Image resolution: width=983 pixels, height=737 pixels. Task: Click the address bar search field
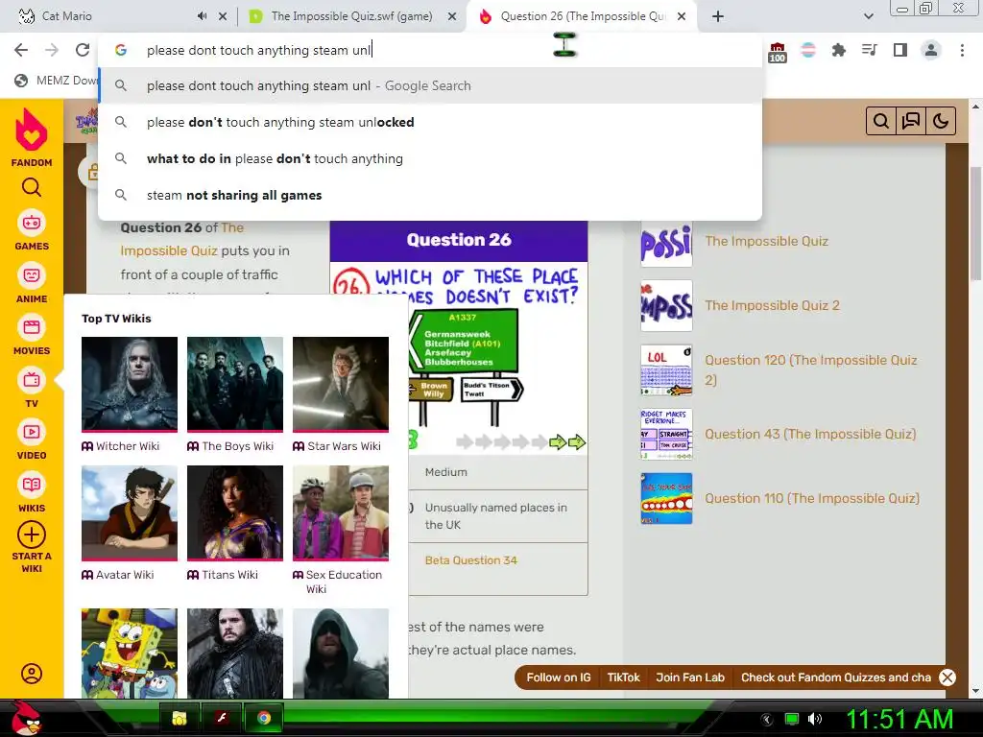tap(430, 50)
